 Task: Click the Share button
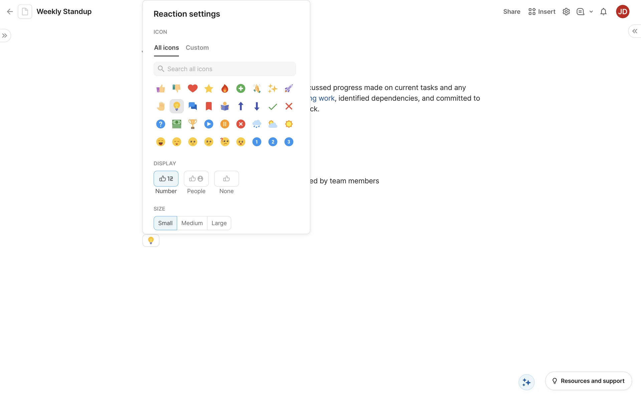(x=512, y=12)
